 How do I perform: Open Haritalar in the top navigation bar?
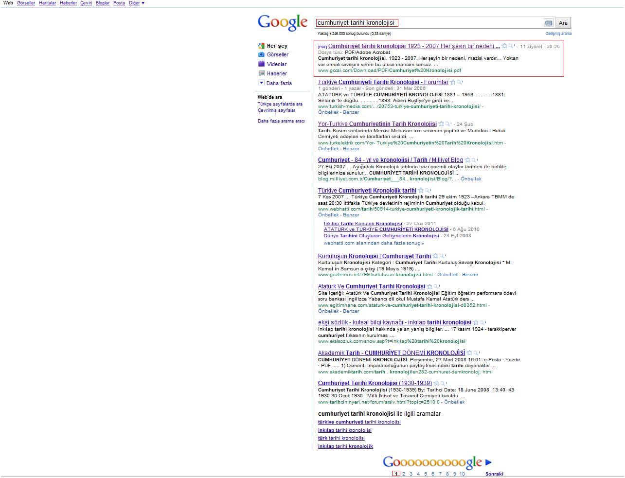47,3
